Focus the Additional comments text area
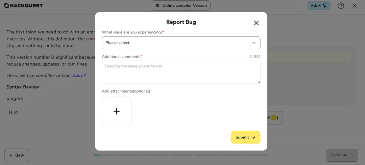This screenshot has width=365, height=165. [x=181, y=72]
